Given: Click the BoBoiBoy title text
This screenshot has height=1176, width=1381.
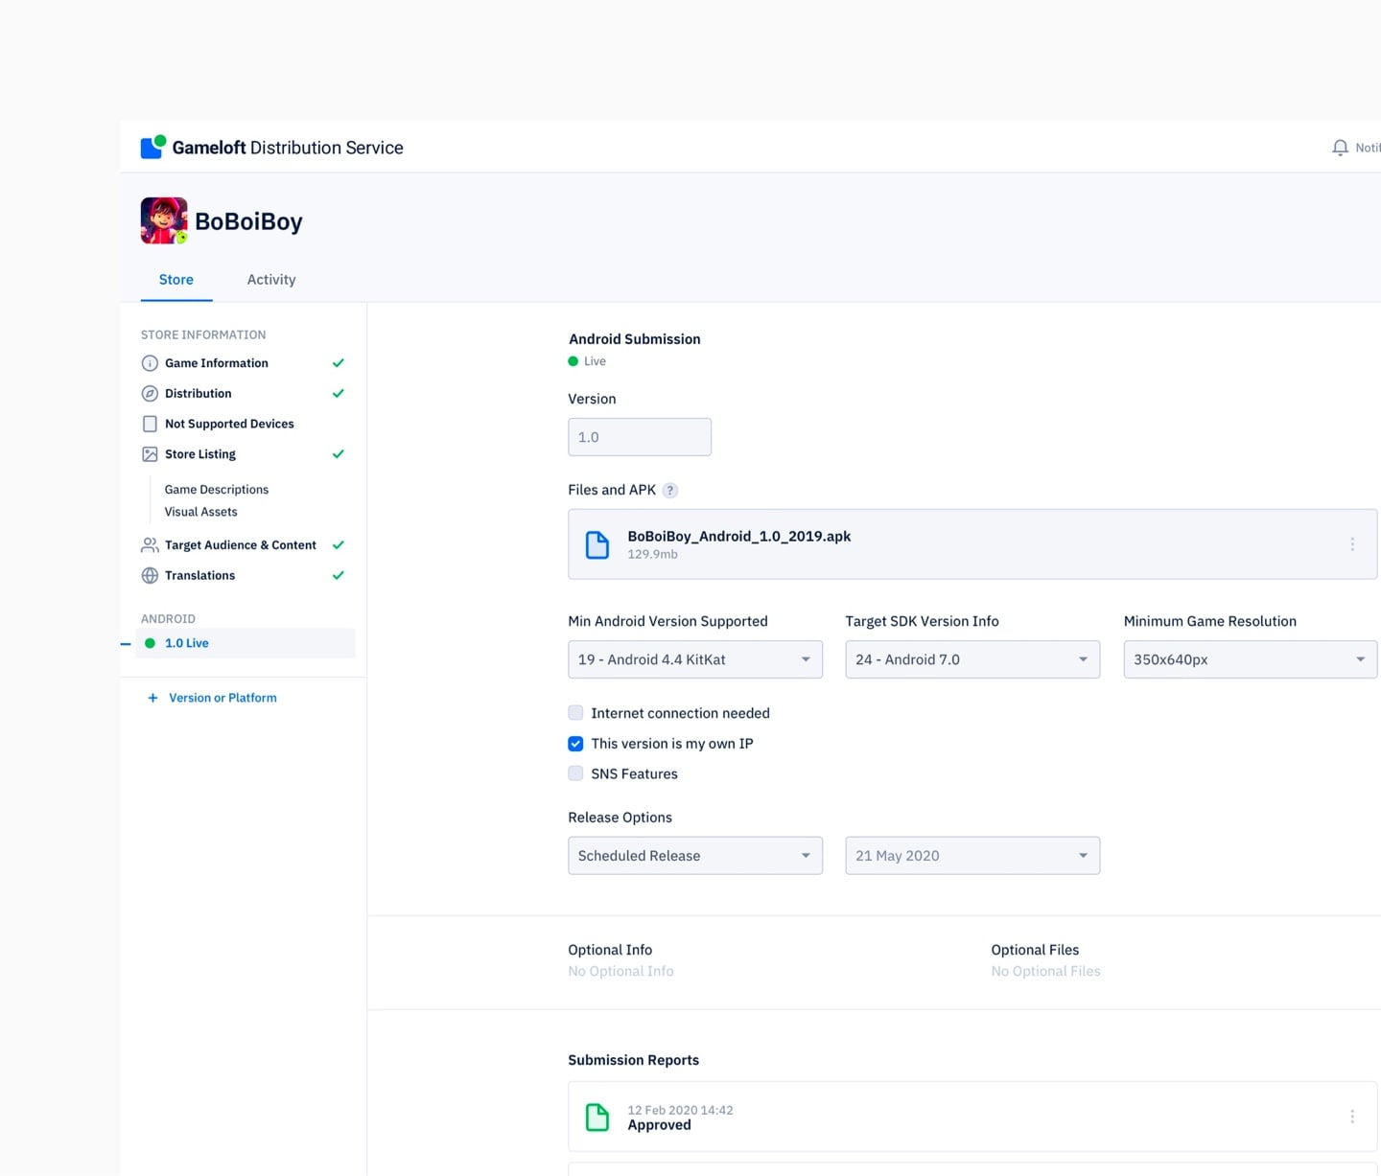Looking at the screenshot, I should (248, 221).
